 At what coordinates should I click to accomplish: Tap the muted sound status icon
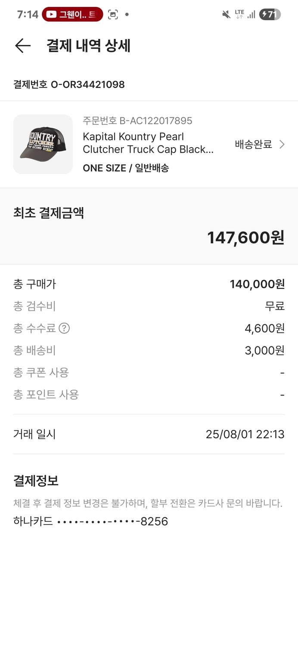click(x=226, y=15)
